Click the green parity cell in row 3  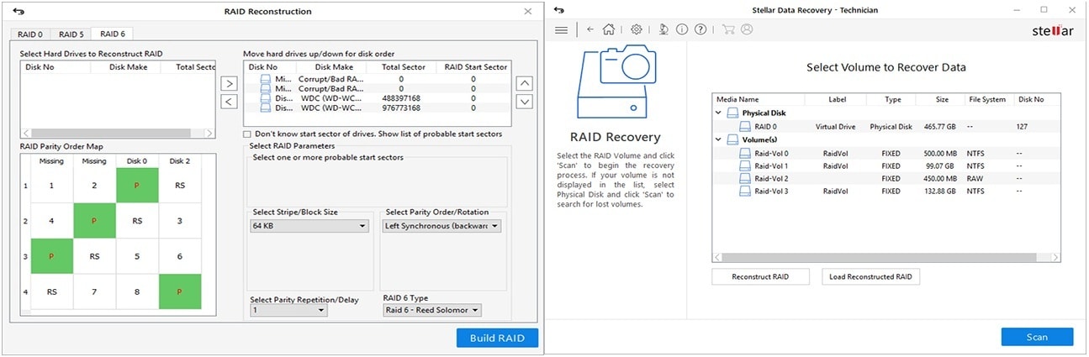(x=51, y=256)
